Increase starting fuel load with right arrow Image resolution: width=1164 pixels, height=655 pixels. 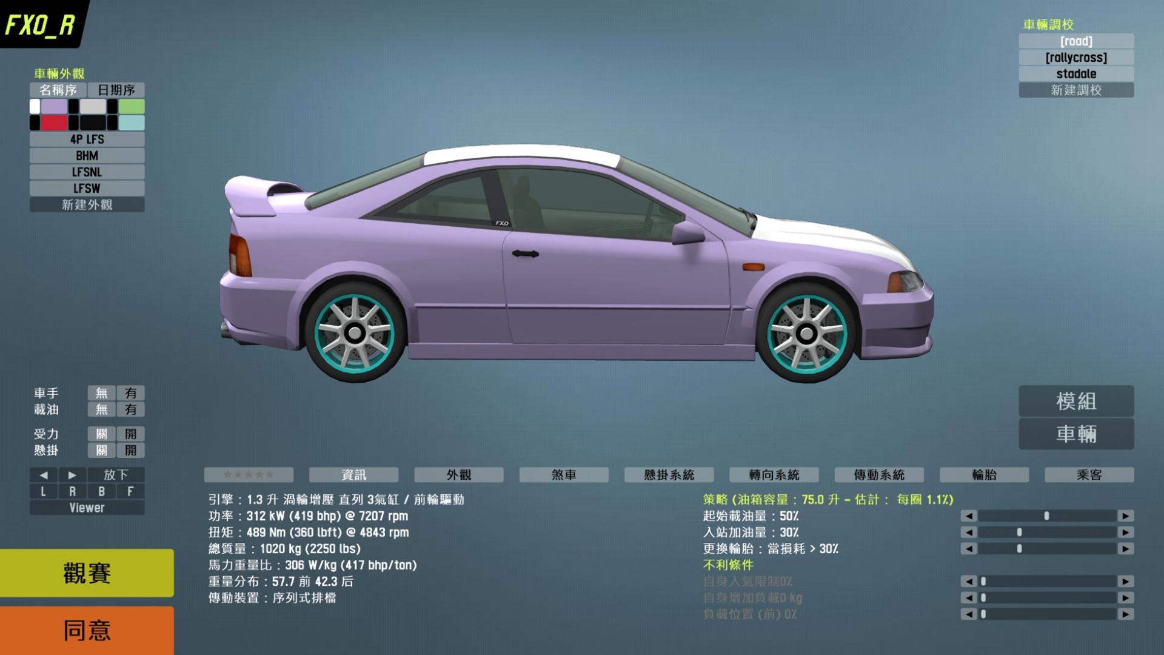(1126, 516)
